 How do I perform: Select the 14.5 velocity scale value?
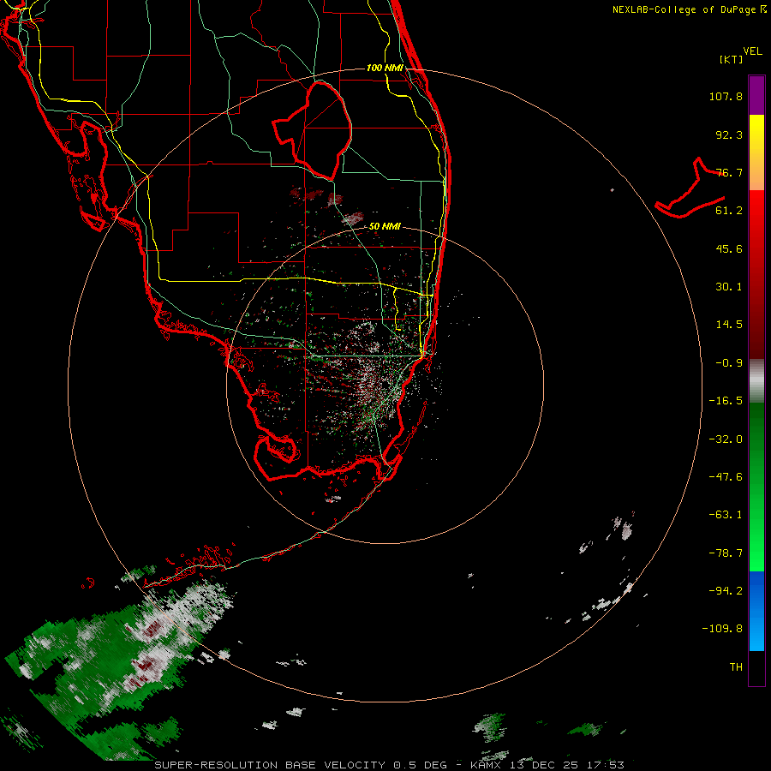tap(729, 325)
